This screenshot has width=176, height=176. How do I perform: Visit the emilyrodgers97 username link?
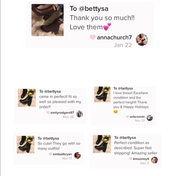(x=62, y=113)
